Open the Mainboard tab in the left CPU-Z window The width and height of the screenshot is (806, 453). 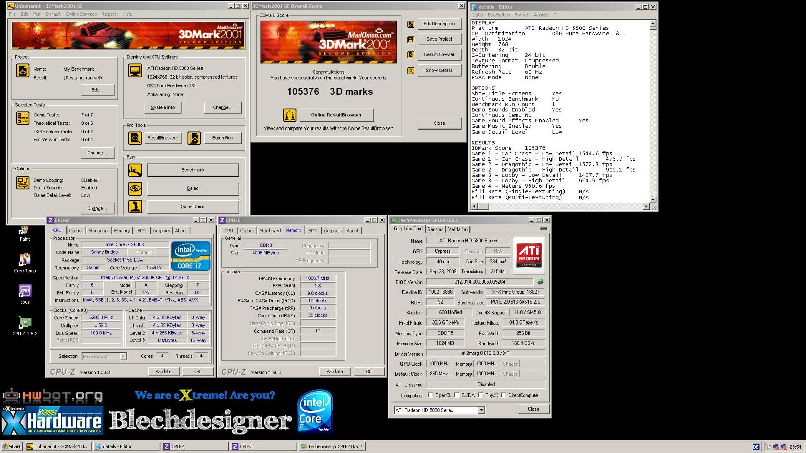click(x=99, y=231)
